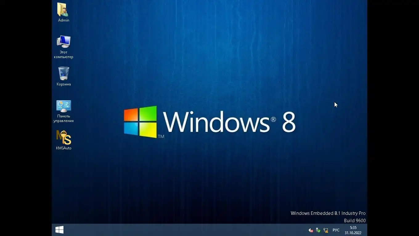Open the network status tray icon
419x236 pixels.
[326, 230]
